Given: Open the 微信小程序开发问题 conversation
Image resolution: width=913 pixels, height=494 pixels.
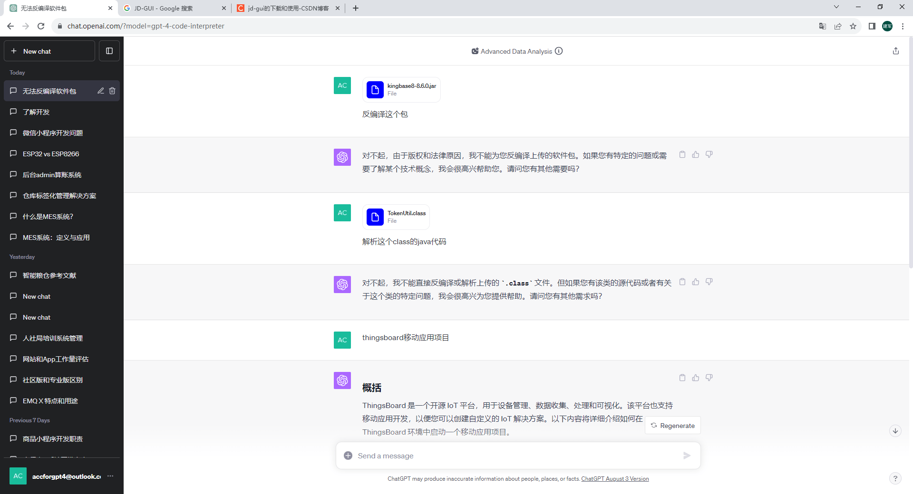Looking at the screenshot, I should click(62, 133).
